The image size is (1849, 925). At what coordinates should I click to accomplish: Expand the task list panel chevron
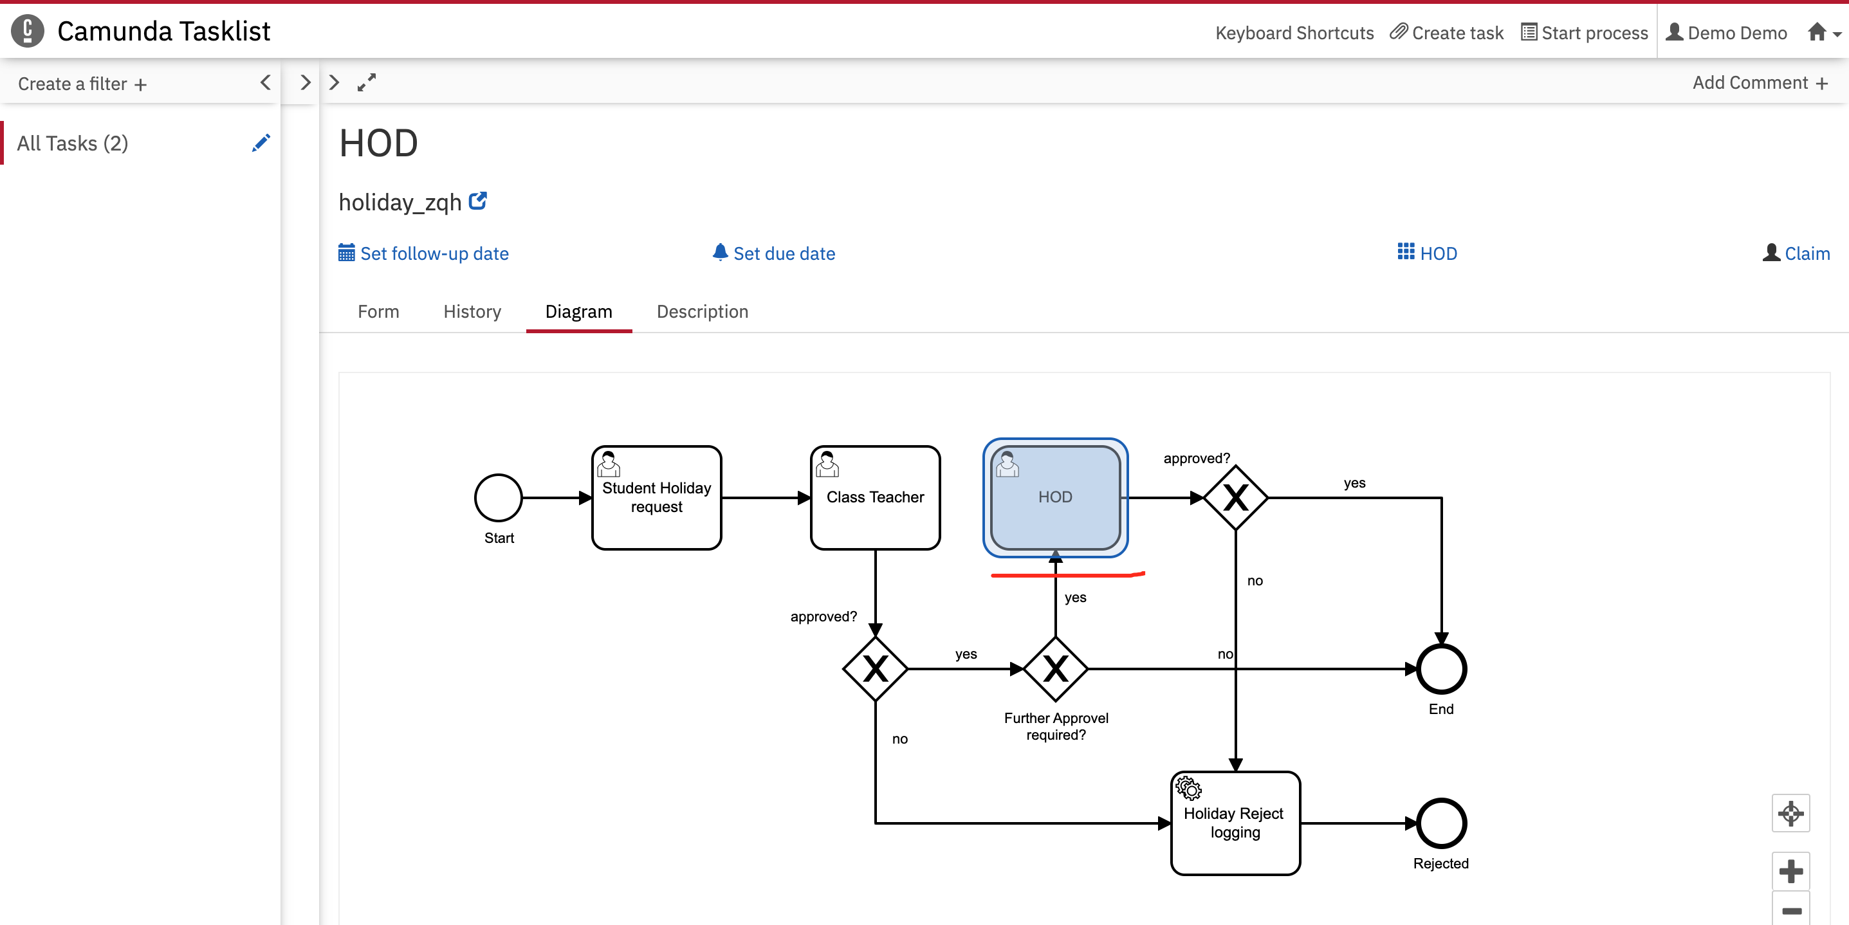[x=305, y=82]
